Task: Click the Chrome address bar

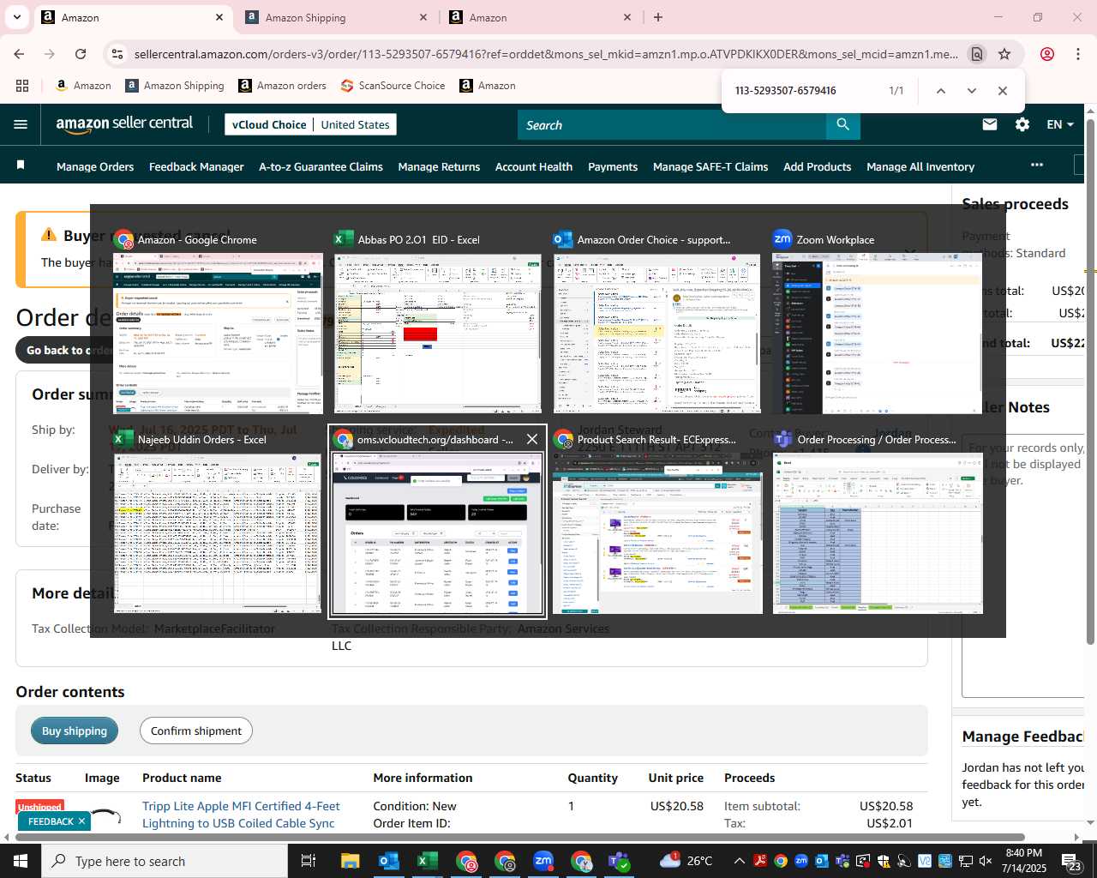Action: (546, 54)
